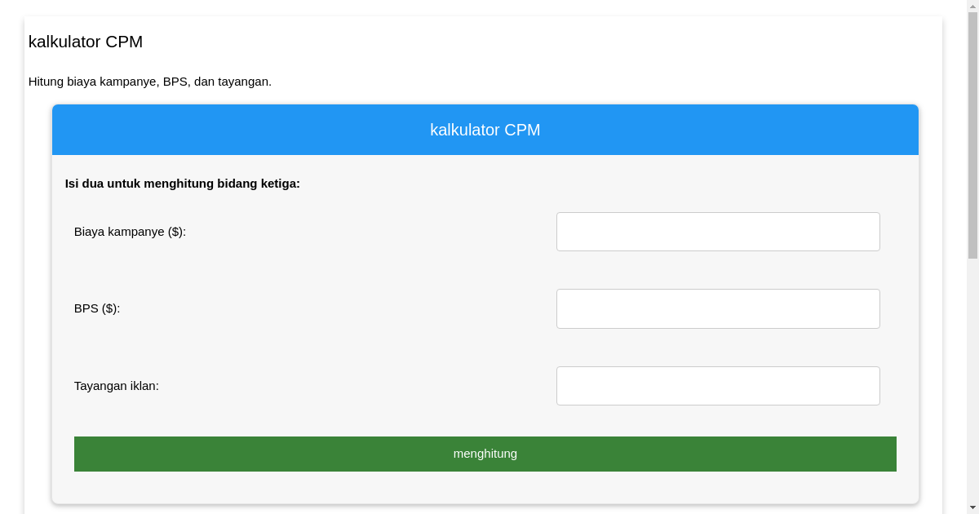Click the Biaya kampanye ($) label text
This screenshot has height=514, width=979.
click(x=129, y=231)
